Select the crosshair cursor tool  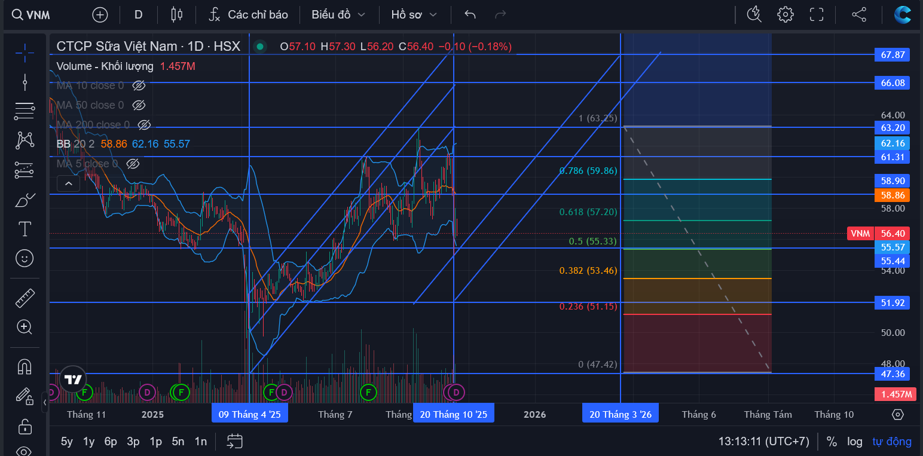(25, 53)
